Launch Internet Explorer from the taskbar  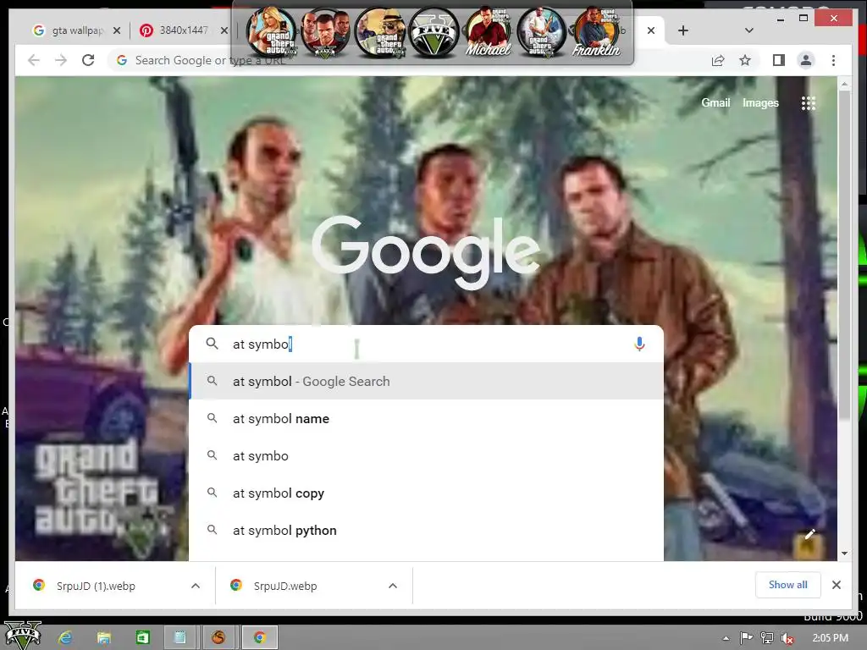click(x=65, y=638)
